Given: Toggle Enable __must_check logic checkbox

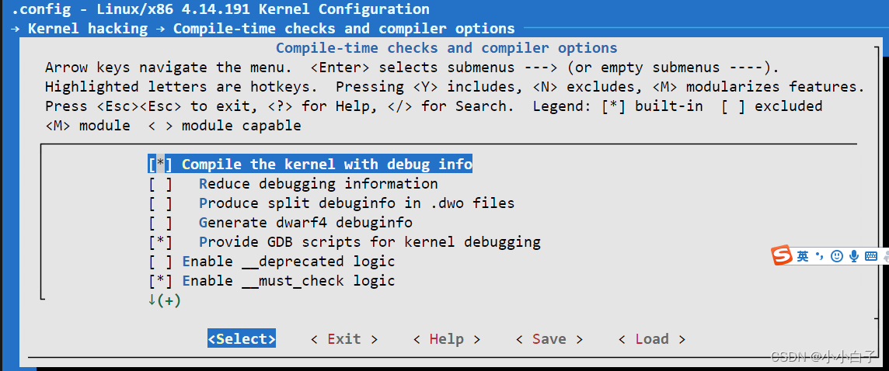Looking at the screenshot, I should tap(160, 281).
